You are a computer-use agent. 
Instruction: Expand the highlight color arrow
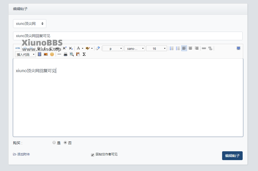point(92,49)
